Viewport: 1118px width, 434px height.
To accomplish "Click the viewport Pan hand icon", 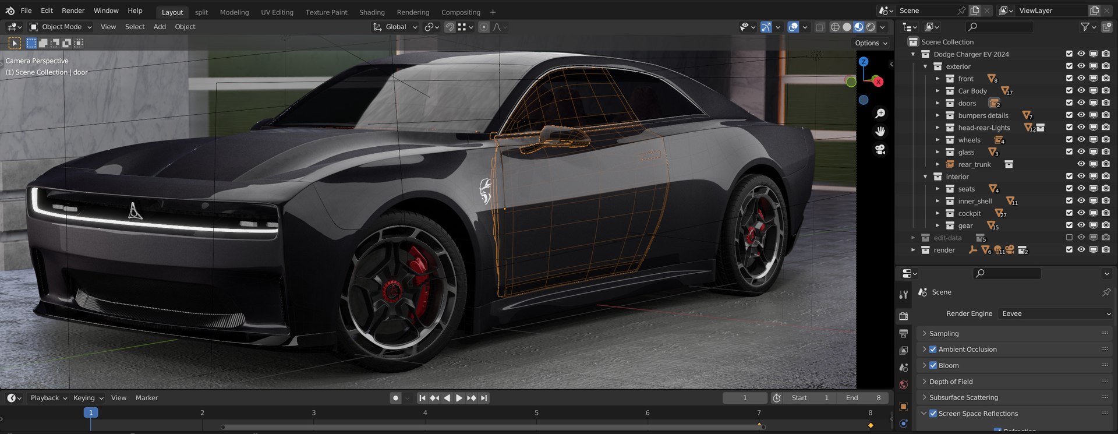I will click(880, 132).
